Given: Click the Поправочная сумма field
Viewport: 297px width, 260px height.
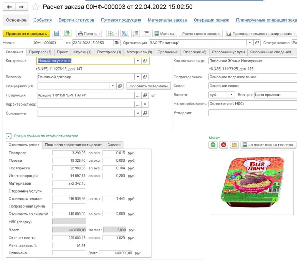Looking at the screenshot, I should (69, 206).
